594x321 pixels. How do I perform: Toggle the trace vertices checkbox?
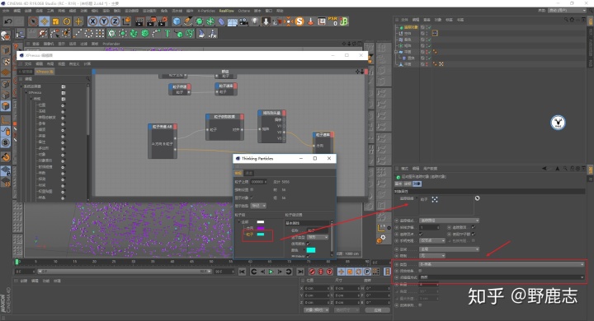421,234
